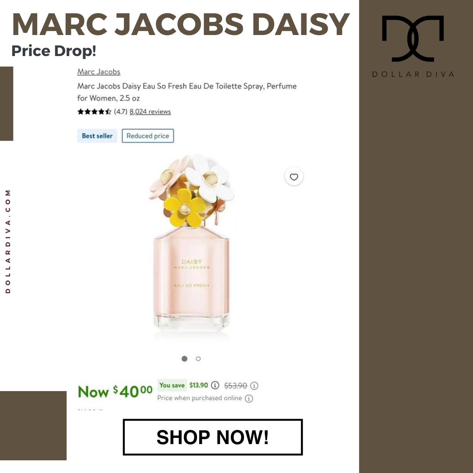Switch to the second image carousel dot
The height and width of the screenshot is (473, 473).
[198, 359]
